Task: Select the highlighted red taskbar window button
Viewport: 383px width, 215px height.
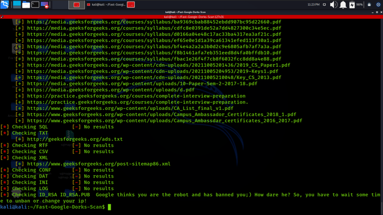Action: [77, 4]
